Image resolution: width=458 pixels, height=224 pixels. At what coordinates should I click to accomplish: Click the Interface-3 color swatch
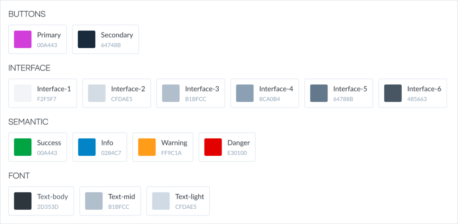(171, 93)
